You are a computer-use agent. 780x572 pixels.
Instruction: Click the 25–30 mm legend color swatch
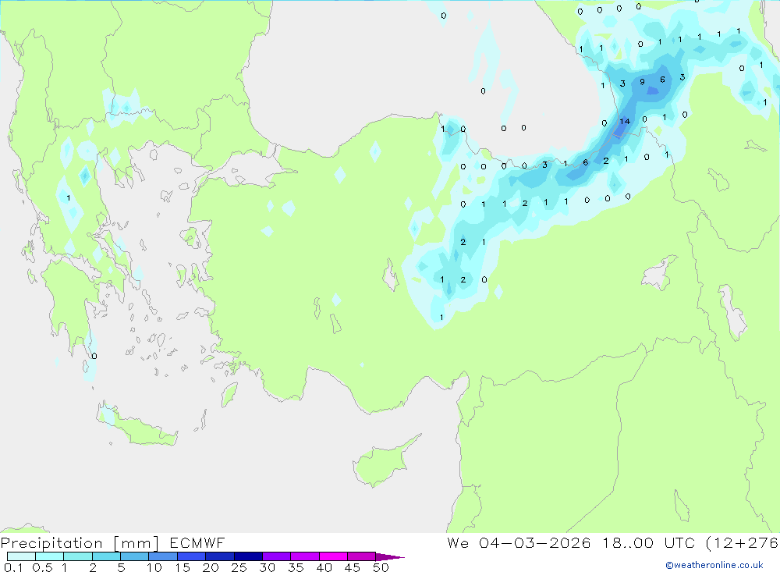point(248,556)
